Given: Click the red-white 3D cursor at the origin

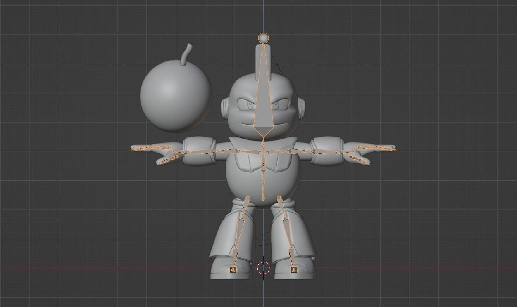Looking at the screenshot, I should [263, 268].
